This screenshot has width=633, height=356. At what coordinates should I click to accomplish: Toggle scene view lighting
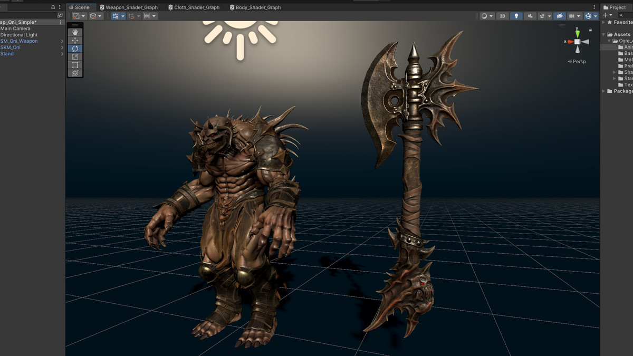pyautogui.click(x=515, y=16)
